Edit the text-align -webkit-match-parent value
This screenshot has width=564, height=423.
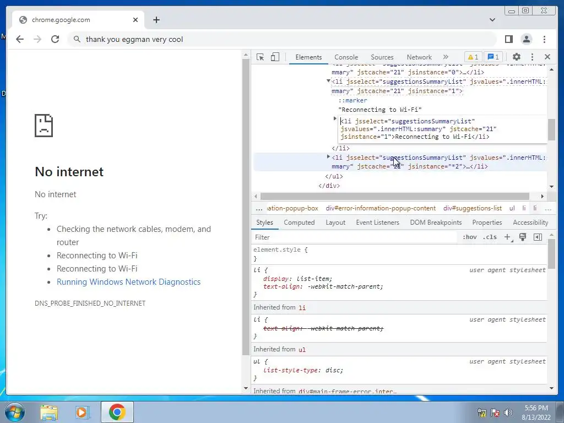pos(345,286)
